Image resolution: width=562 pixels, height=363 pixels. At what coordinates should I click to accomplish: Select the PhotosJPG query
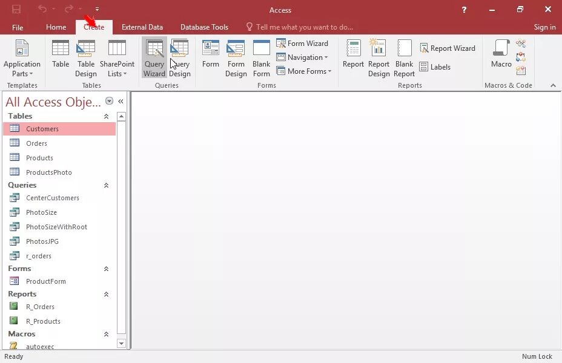(59, 241)
